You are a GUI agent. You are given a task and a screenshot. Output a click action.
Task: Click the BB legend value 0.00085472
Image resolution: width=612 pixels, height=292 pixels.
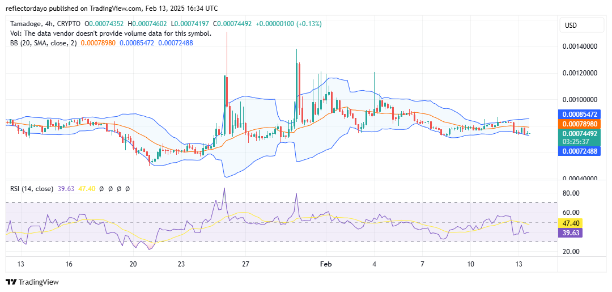(137, 43)
